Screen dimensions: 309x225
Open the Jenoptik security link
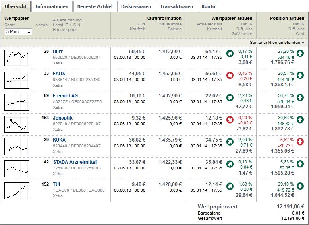tap(62, 118)
